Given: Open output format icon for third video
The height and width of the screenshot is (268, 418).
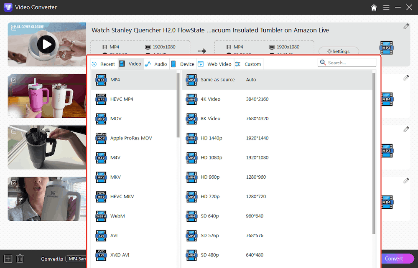Looking at the screenshot, I should pos(387,151).
